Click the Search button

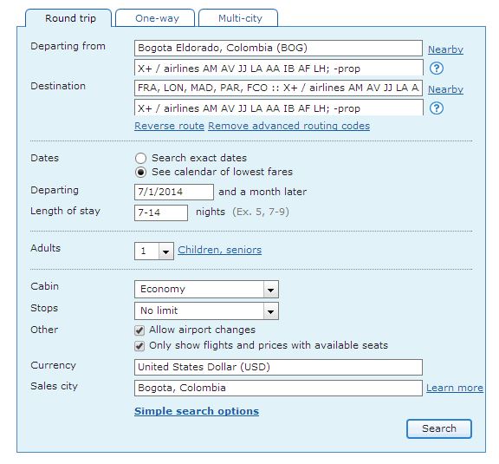(439, 428)
